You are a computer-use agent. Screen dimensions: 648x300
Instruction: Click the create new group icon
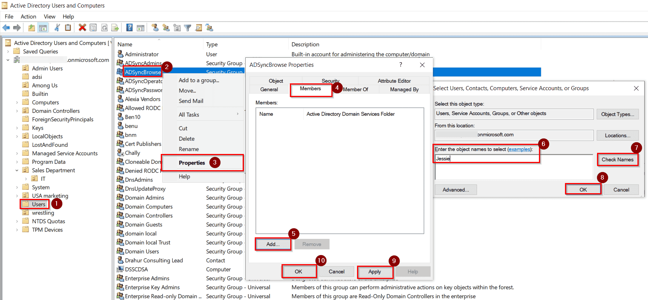pos(166,28)
